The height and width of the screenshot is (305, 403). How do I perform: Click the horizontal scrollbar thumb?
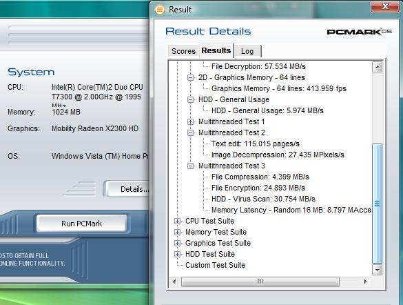[260, 282]
